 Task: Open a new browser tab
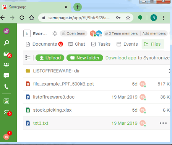(x=78, y=7)
